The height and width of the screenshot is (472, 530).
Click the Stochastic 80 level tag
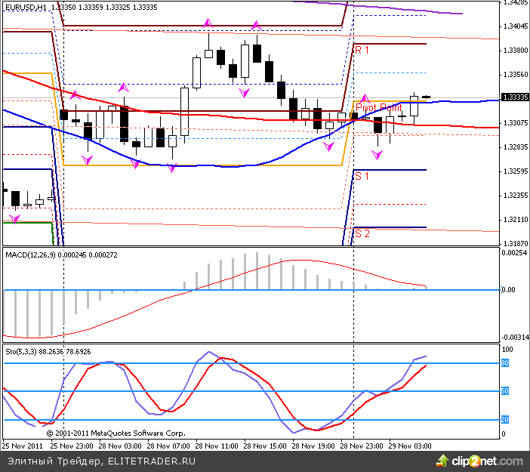click(505, 363)
